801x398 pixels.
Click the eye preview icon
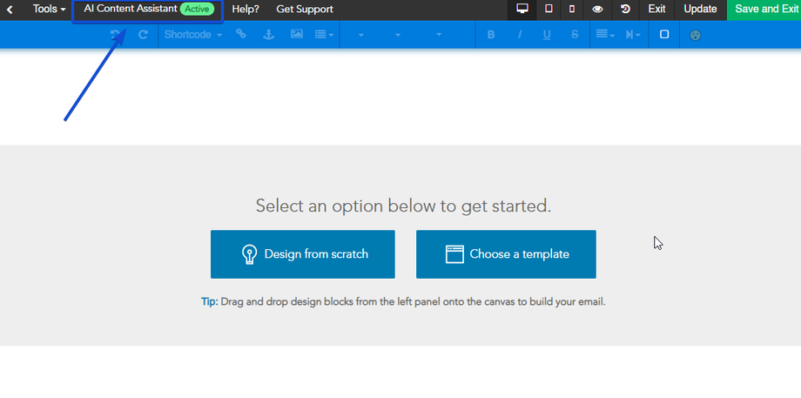point(598,10)
